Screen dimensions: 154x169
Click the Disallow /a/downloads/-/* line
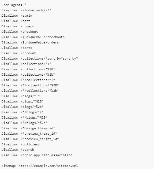click(26, 10)
